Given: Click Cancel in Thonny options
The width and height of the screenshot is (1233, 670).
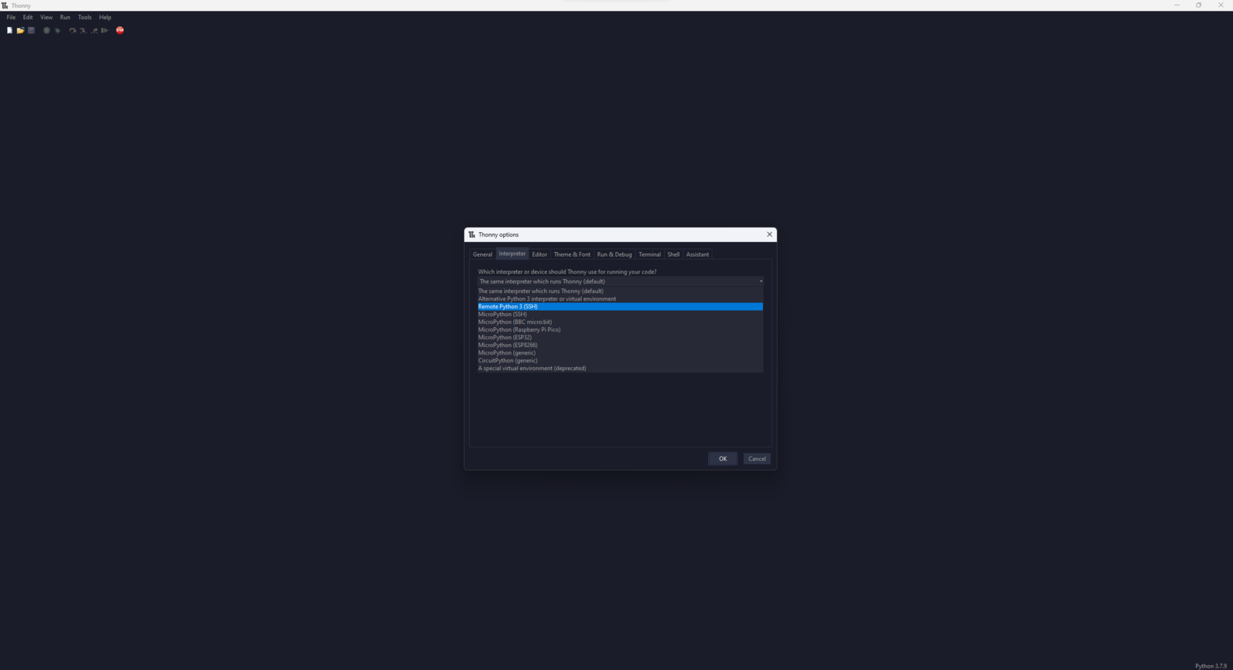Looking at the screenshot, I should pos(757,459).
